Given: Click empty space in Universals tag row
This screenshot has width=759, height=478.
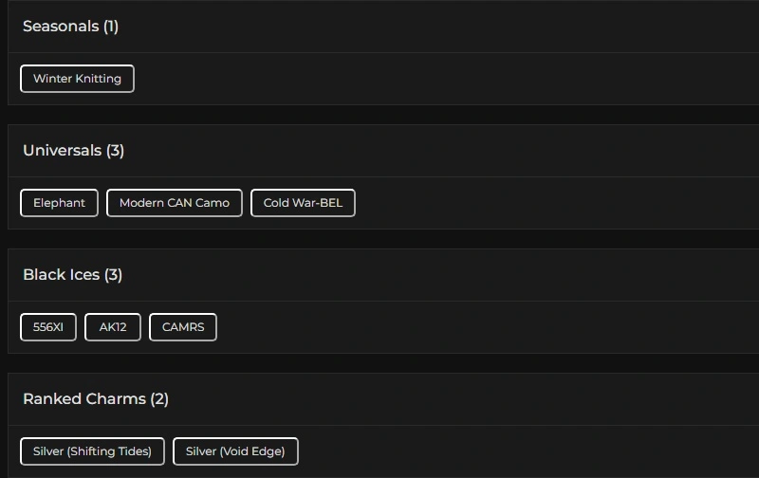Looking at the screenshot, I should (x=550, y=203).
